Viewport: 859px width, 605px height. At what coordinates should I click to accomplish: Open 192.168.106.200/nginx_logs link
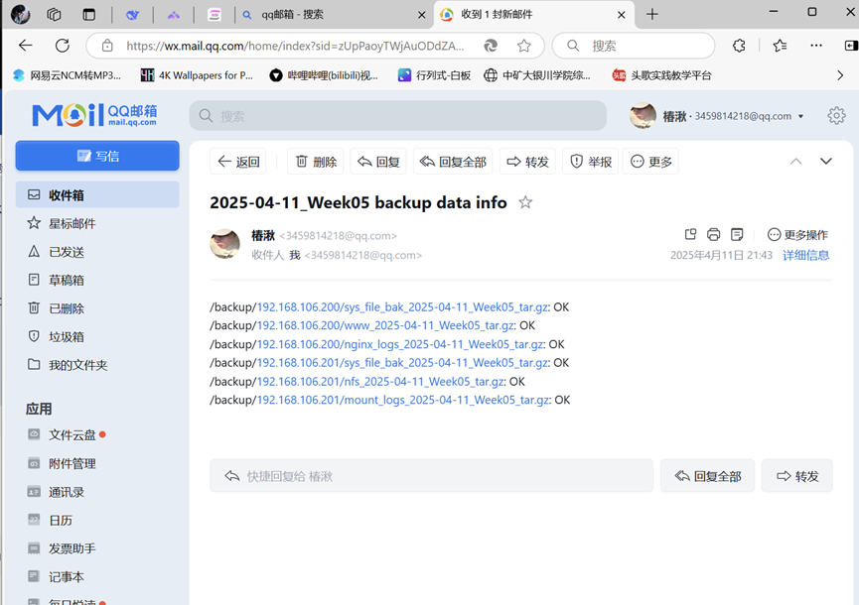click(400, 344)
